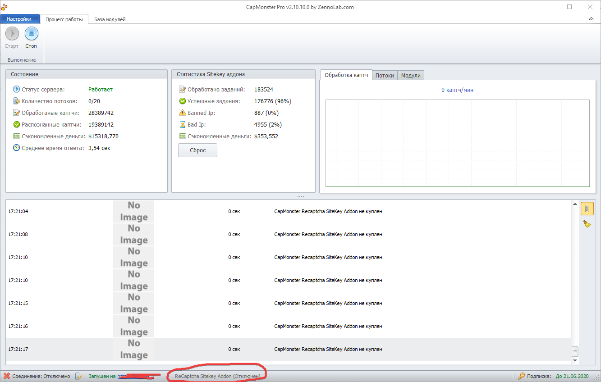601x382 pixels.
Task: Click the log scrollbar thumb
Action: tap(575, 351)
